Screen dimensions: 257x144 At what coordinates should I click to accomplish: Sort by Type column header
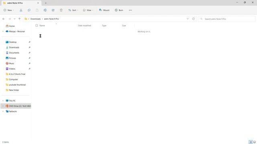coord(104,26)
